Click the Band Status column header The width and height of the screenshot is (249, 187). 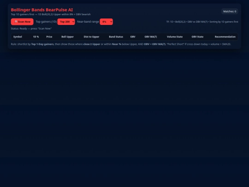point(116,37)
